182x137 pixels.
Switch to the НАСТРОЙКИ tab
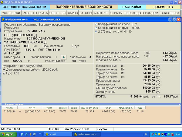pos(132,7)
